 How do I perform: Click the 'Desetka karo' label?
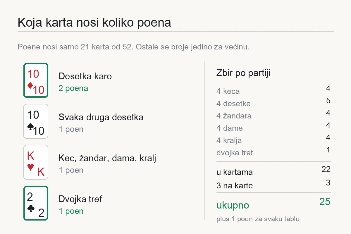pyautogui.click(x=85, y=76)
